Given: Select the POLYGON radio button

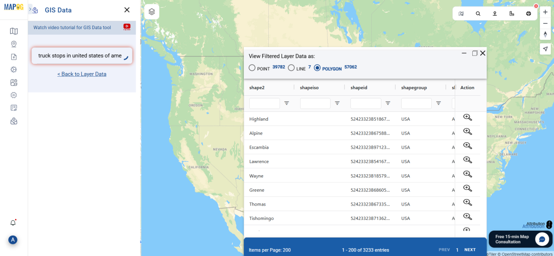Looking at the screenshot, I should (x=317, y=68).
